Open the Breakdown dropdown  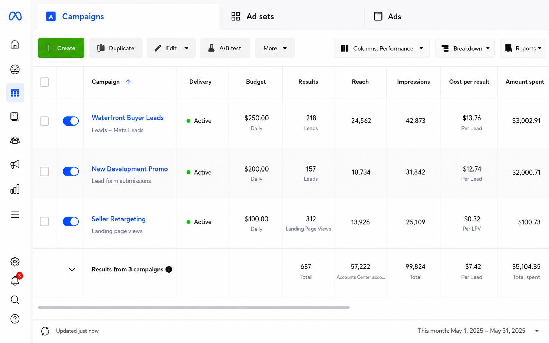(x=465, y=48)
